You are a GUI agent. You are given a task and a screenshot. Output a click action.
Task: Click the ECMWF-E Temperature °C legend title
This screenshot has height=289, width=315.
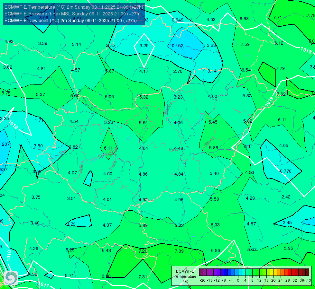tap(185, 276)
